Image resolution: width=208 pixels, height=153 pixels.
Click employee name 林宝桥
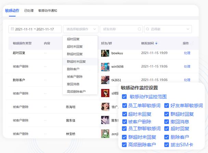click(x=71, y=134)
